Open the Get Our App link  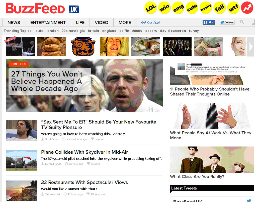150,22
